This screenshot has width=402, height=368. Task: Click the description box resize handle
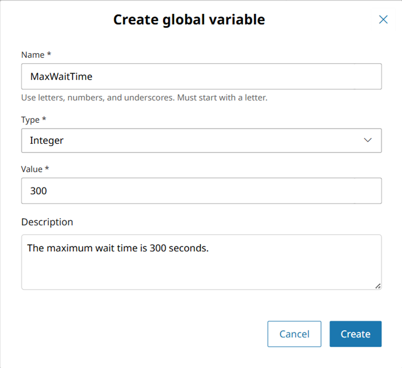[378, 286]
